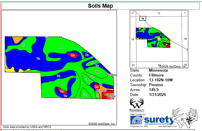Image resolution: width=202 pixels, height=131 pixels.
Task: Click the USDA and NRCS soils data note
Action: [28, 127]
